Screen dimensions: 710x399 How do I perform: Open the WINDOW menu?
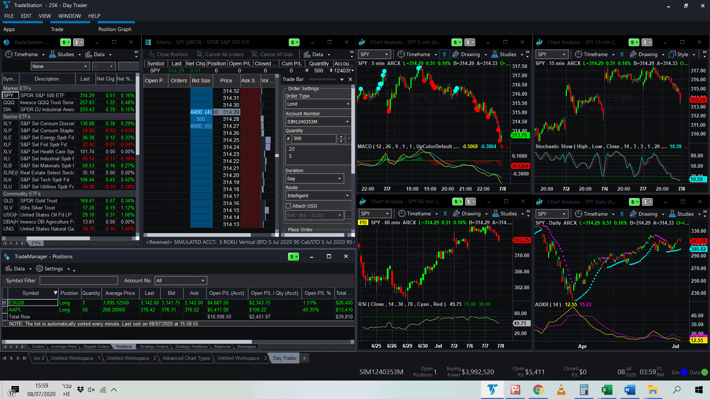pyautogui.click(x=70, y=16)
